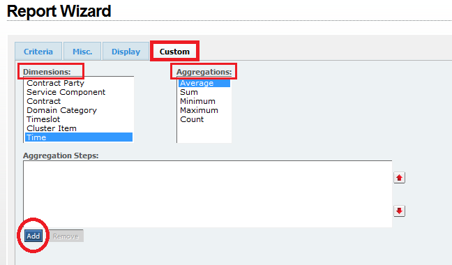Choose Count aggregation
This screenshot has height=265, width=452.
(204, 119)
